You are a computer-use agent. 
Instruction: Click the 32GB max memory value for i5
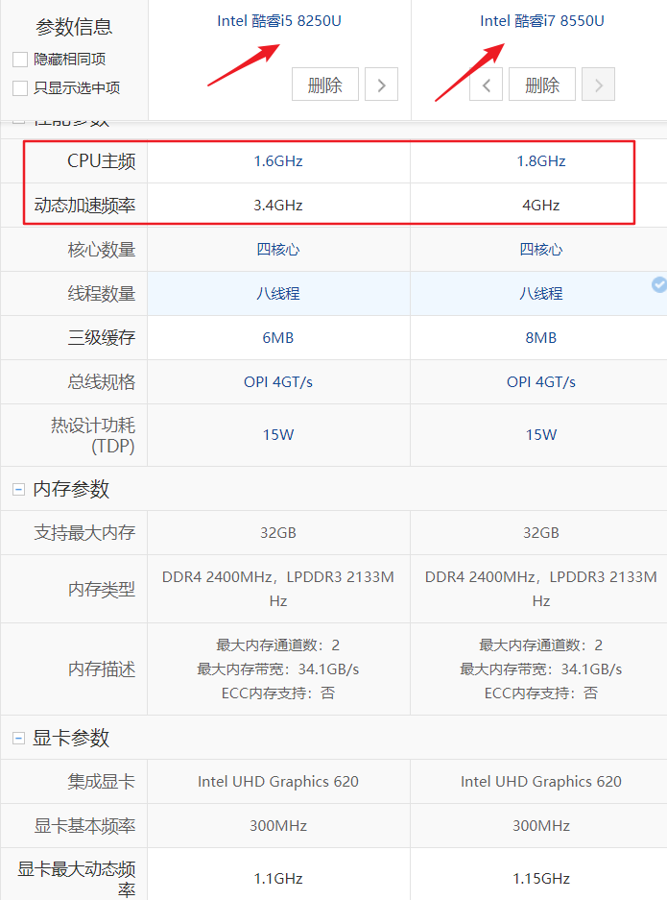[x=278, y=533]
